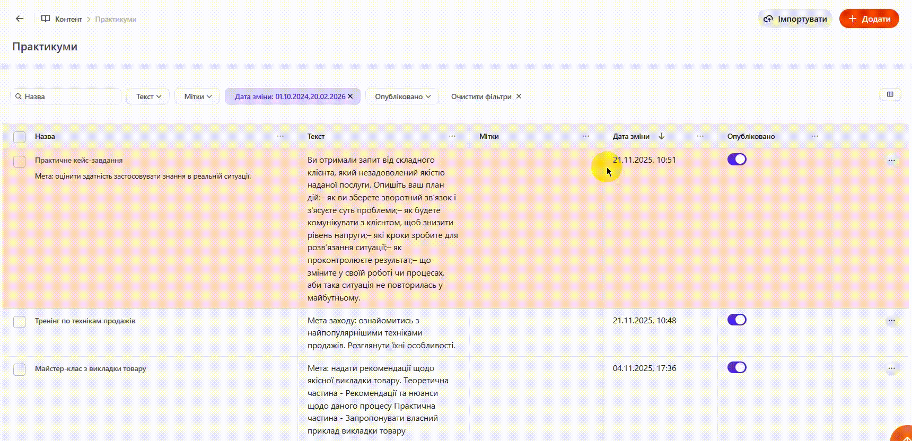The image size is (912, 441).
Task: Open row actions for Практичне кейс-завдання
Action: click(891, 160)
